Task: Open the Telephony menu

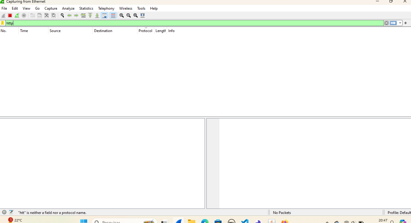Action: pos(106,8)
